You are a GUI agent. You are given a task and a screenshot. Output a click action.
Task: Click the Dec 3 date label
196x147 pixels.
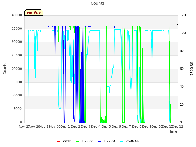(86, 126)
